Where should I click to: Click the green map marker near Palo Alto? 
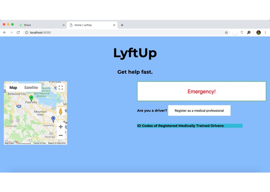coord(31,98)
